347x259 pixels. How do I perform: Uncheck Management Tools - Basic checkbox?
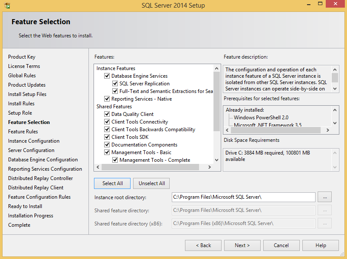coord(107,152)
